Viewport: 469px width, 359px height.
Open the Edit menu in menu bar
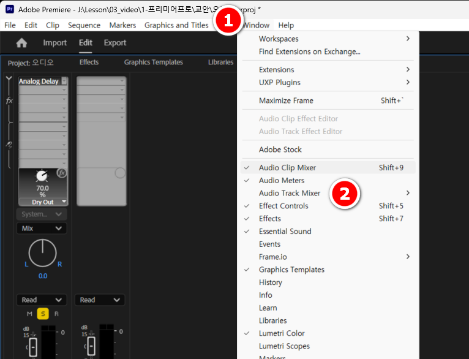pos(31,26)
